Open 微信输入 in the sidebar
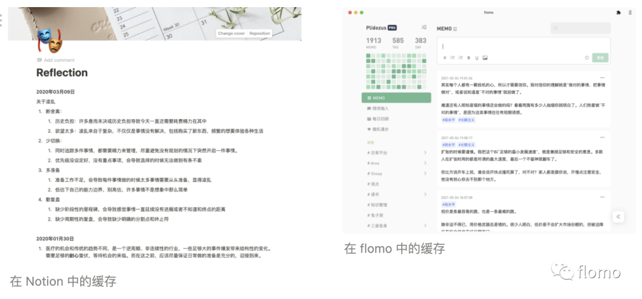 378,109
